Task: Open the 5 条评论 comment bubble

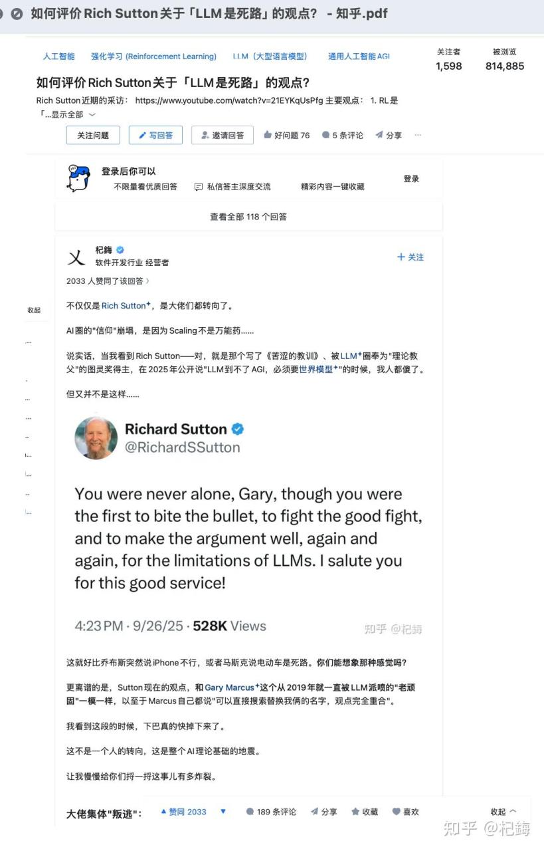Action: 325,135
